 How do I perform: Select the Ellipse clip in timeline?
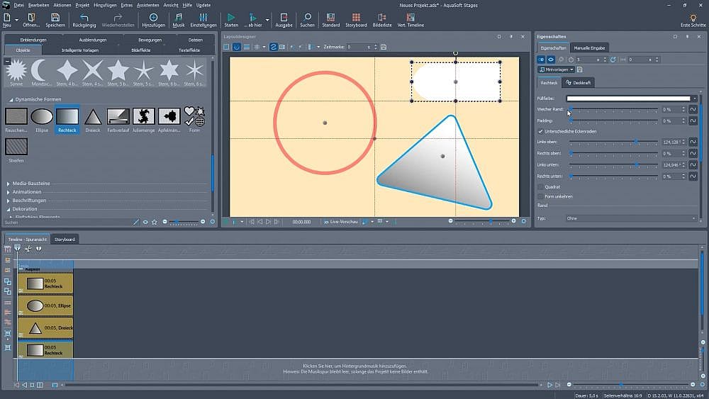tap(46, 305)
